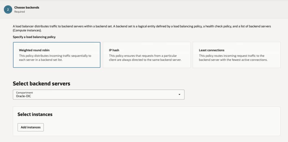Viewport: 288px width, 142px height.
Task: Click the IP hash title text
Action: click(114, 50)
